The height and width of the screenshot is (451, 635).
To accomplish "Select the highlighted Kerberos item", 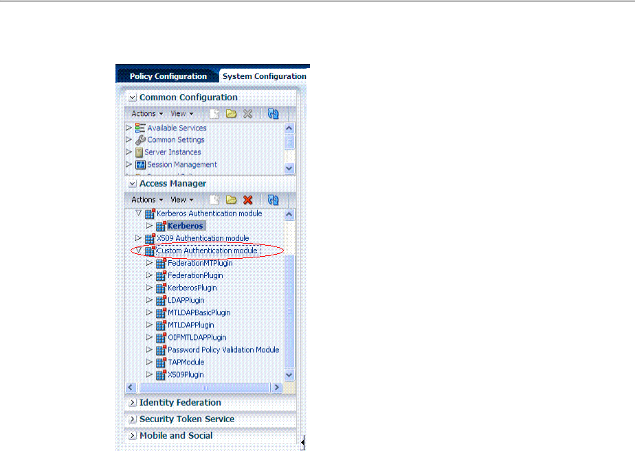I will click(186, 226).
